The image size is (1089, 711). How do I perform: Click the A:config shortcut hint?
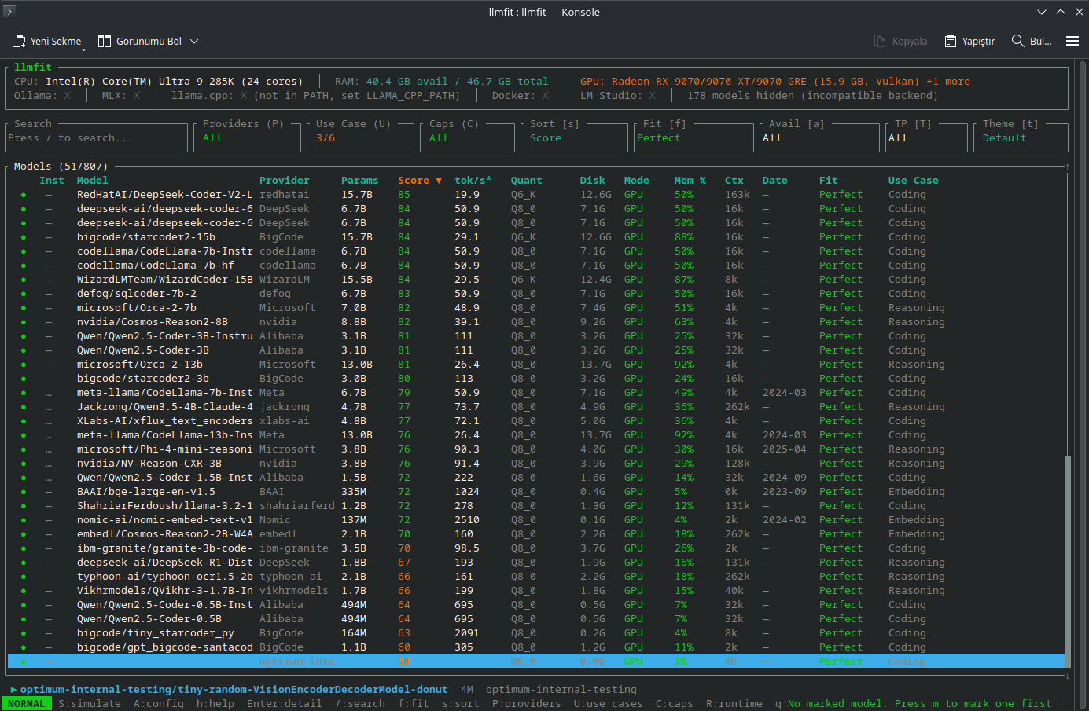coord(159,704)
